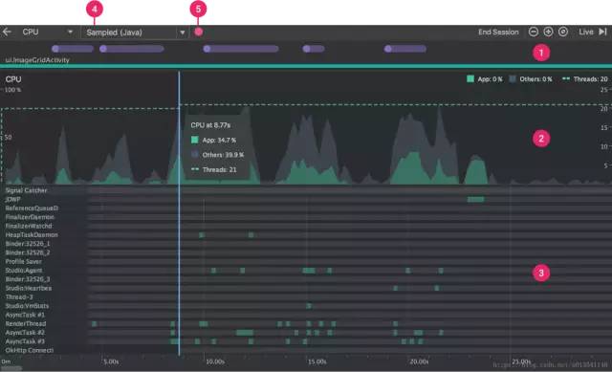Image resolution: width=612 pixels, height=372 pixels.
Task: Zoom out the timeline with minus icon
Action: [x=534, y=32]
